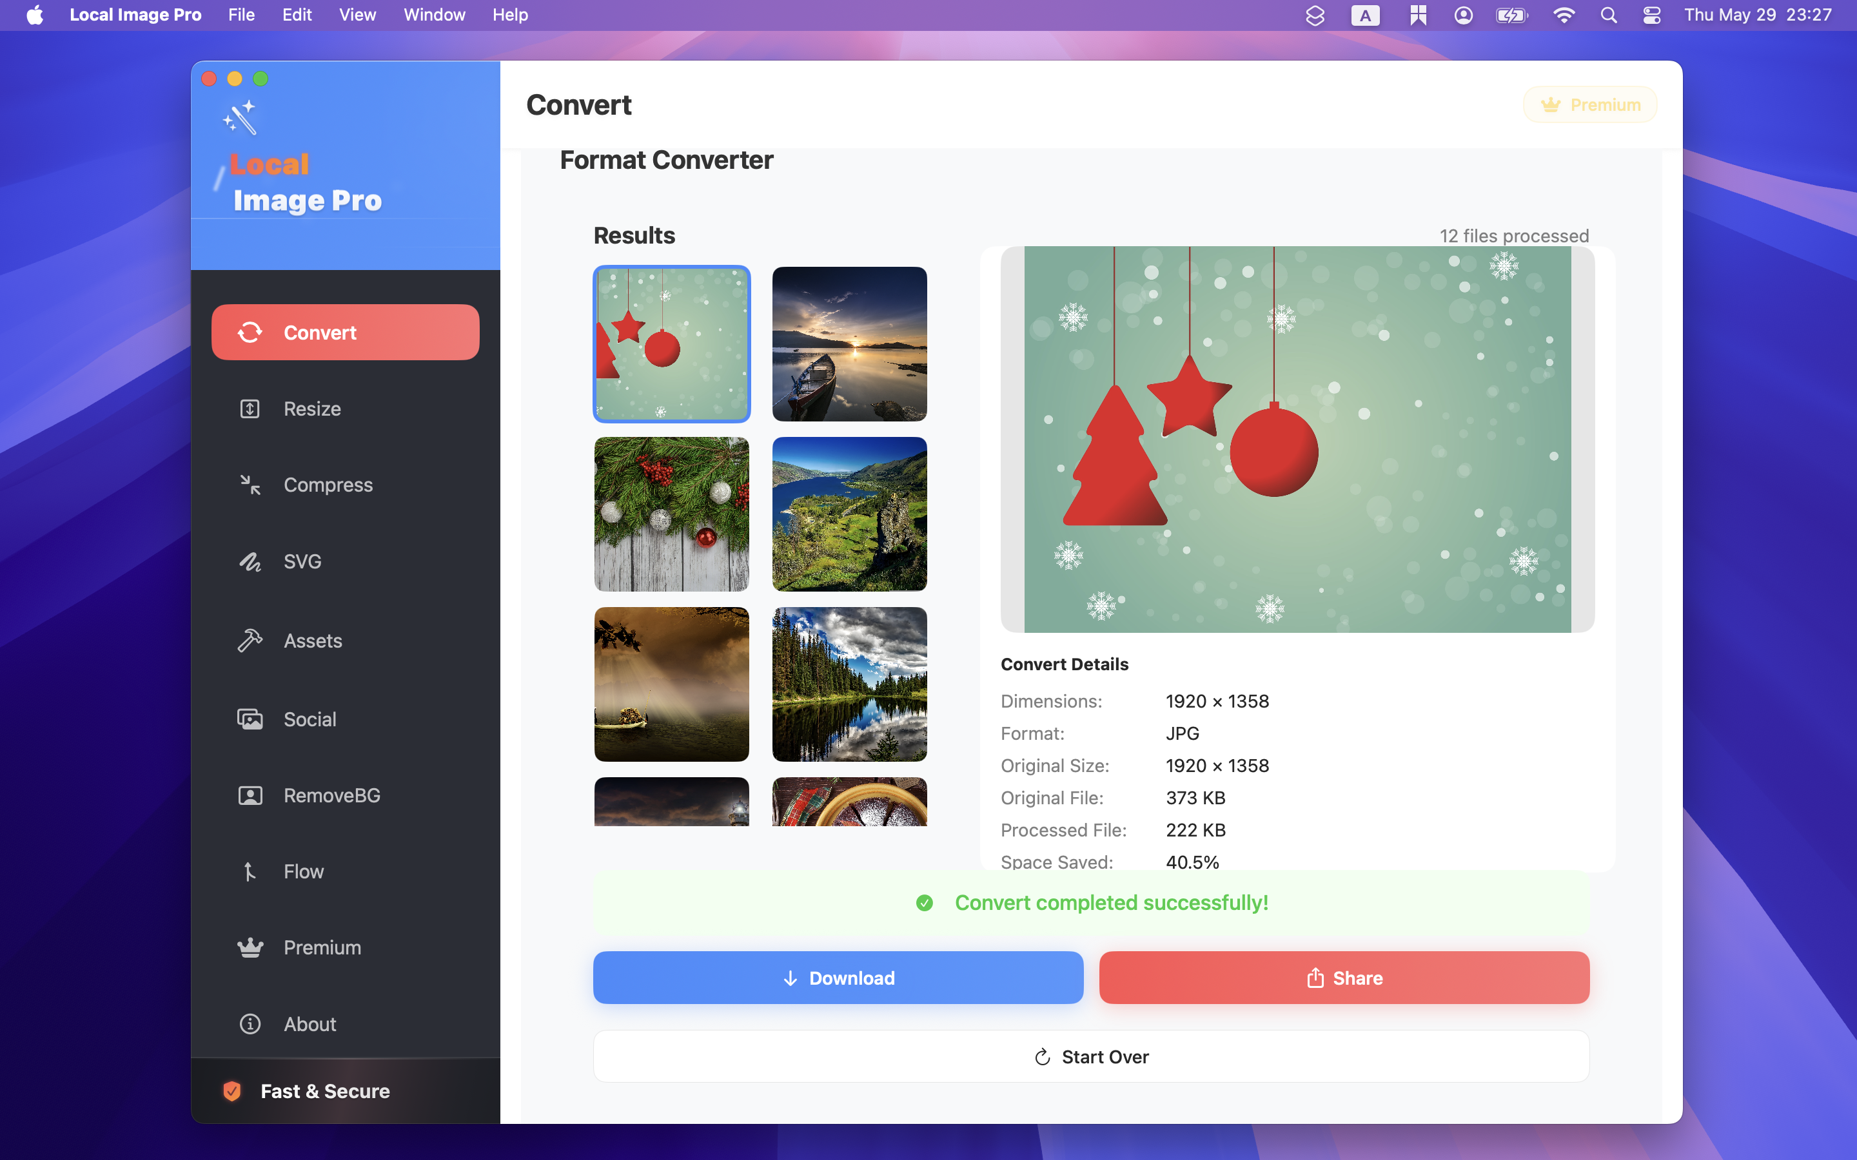Share the converted images
Image resolution: width=1857 pixels, height=1160 pixels.
(1344, 978)
